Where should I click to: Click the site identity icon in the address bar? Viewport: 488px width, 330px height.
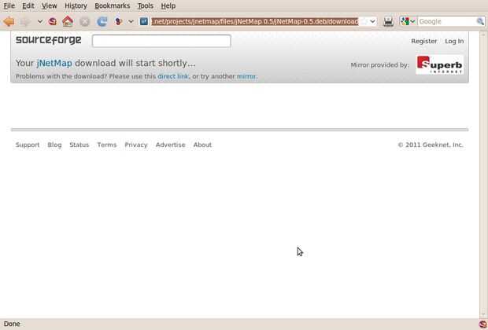[x=144, y=21]
